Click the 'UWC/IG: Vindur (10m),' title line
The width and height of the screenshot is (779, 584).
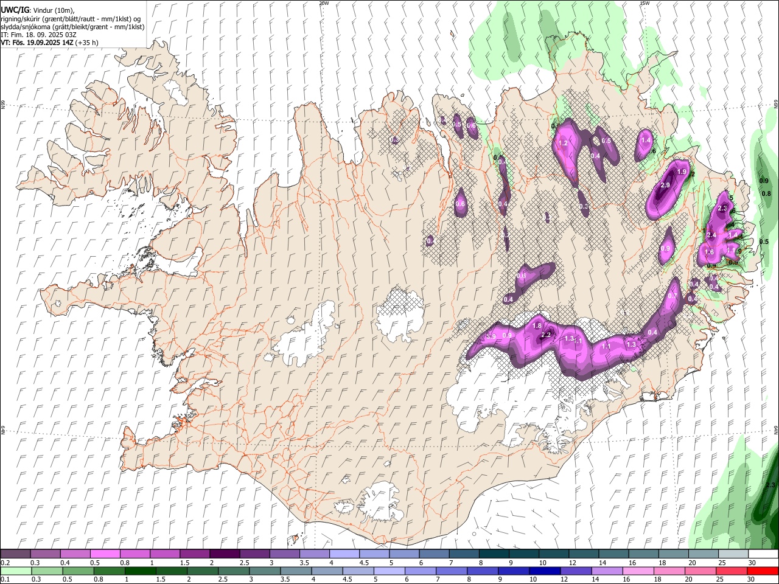38,10
